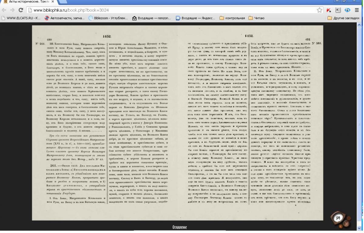The image size is (364, 233).
Task: Open the Автозапчасти bookmark
Action: pos(62,18)
